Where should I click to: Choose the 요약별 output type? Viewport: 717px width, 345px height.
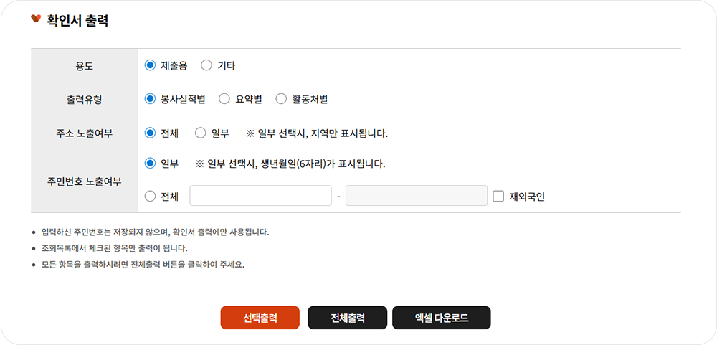[x=224, y=99]
